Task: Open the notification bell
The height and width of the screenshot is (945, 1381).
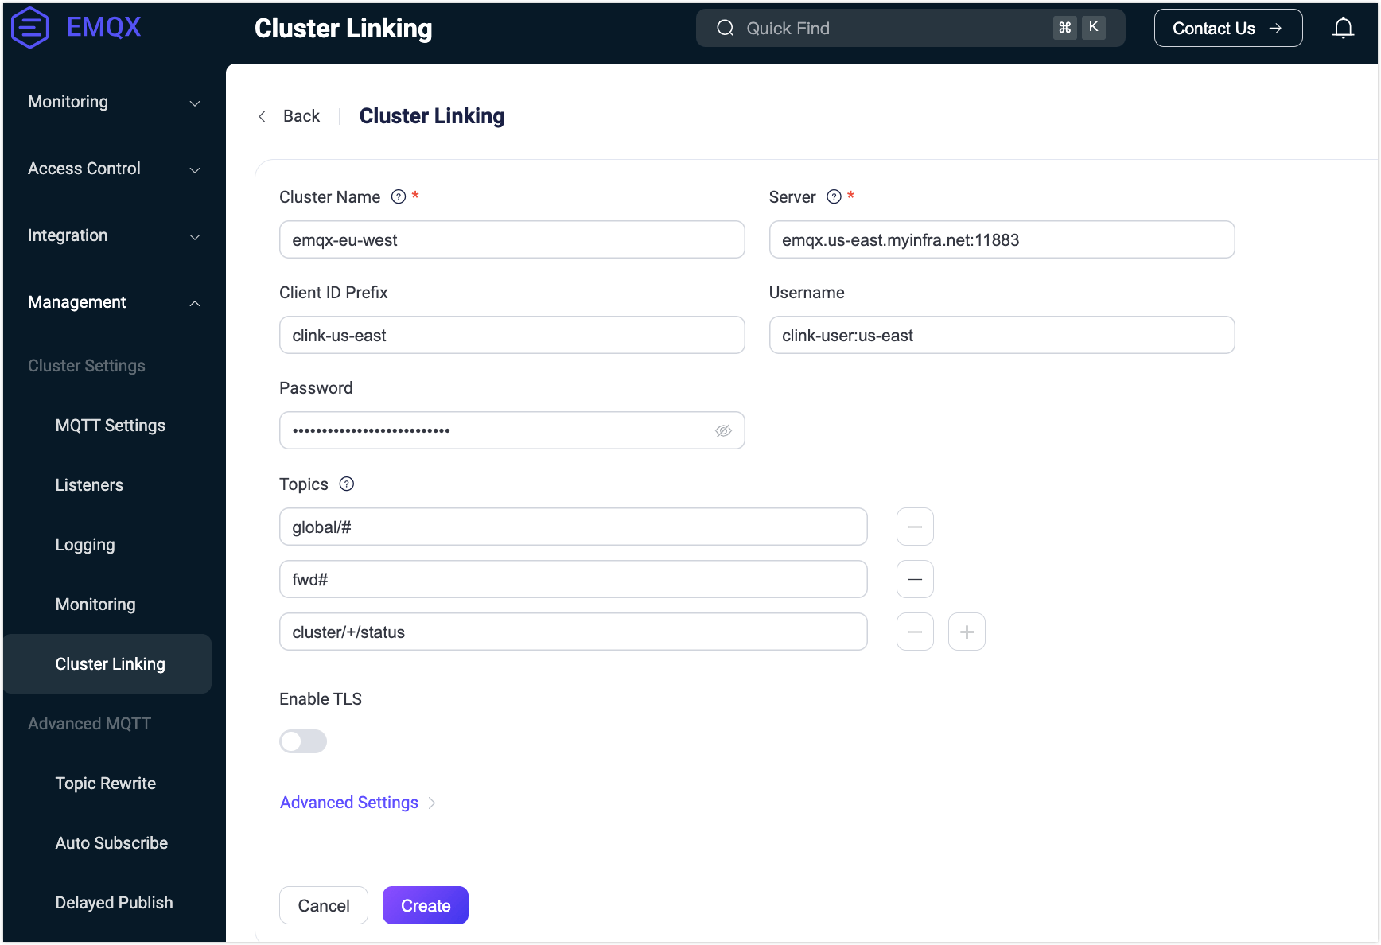Action: point(1343,27)
